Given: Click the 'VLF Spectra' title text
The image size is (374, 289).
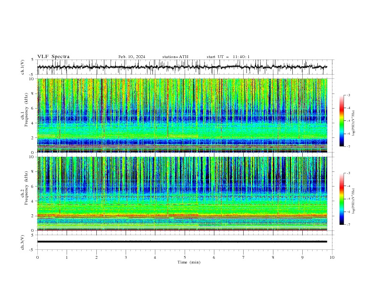Looking at the screenshot, I should coord(53,57).
